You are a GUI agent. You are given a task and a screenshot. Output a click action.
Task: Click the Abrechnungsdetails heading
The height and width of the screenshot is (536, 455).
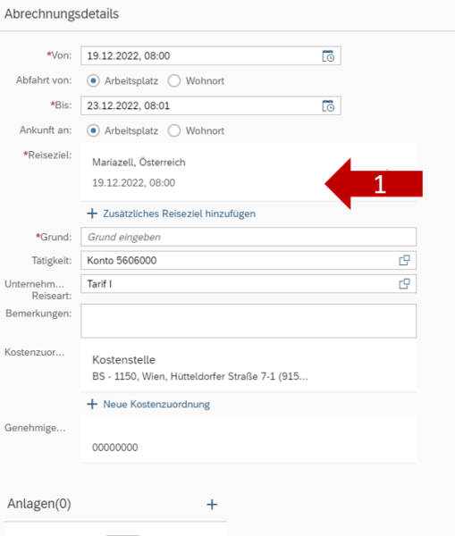point(62,14)
